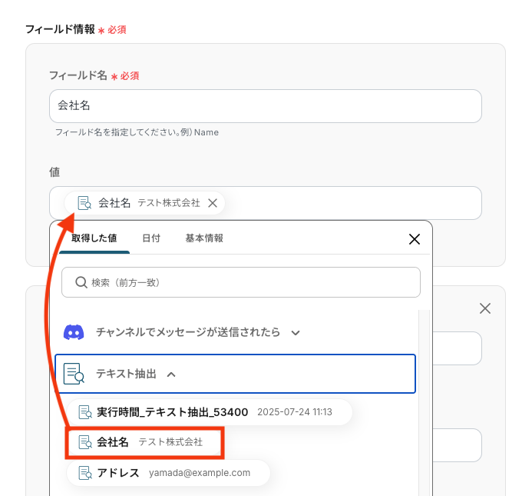Click the popup list scrollbar
532x496 pixels.
tap(424, 403)
